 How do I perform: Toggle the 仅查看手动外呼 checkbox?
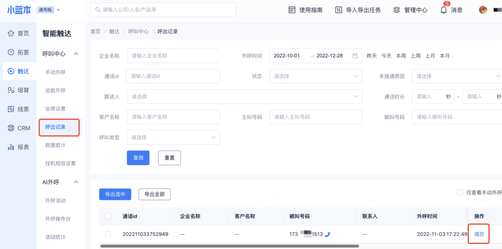coord(460,193)
